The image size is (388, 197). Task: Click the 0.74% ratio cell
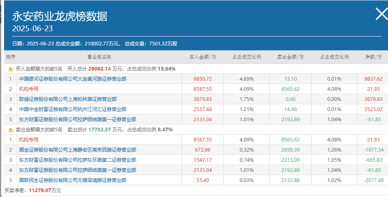click(247, 160)
